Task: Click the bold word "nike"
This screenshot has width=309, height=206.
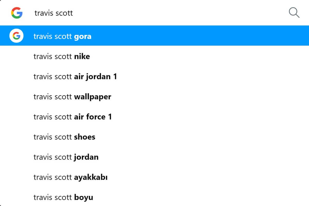Action: pyautogui.click(x=82, y=56)
